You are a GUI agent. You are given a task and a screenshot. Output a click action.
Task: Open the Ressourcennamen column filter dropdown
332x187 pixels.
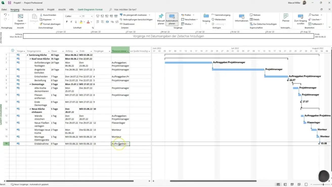(128, 51)
